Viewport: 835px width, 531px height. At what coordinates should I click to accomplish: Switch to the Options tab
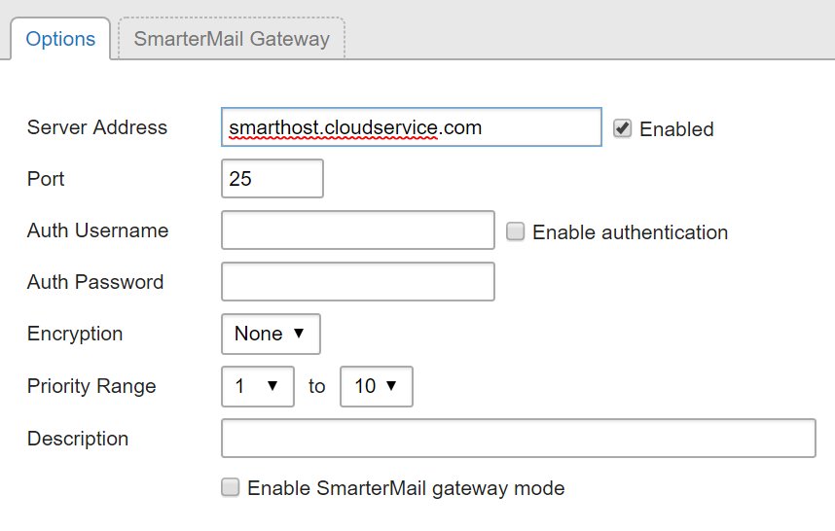pos(60,39)
